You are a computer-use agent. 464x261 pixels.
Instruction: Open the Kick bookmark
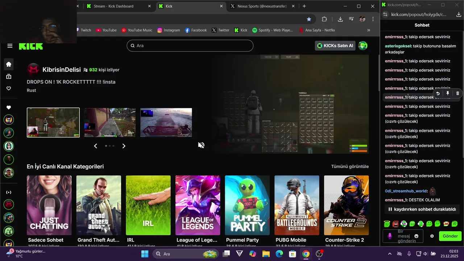[241, 30]
